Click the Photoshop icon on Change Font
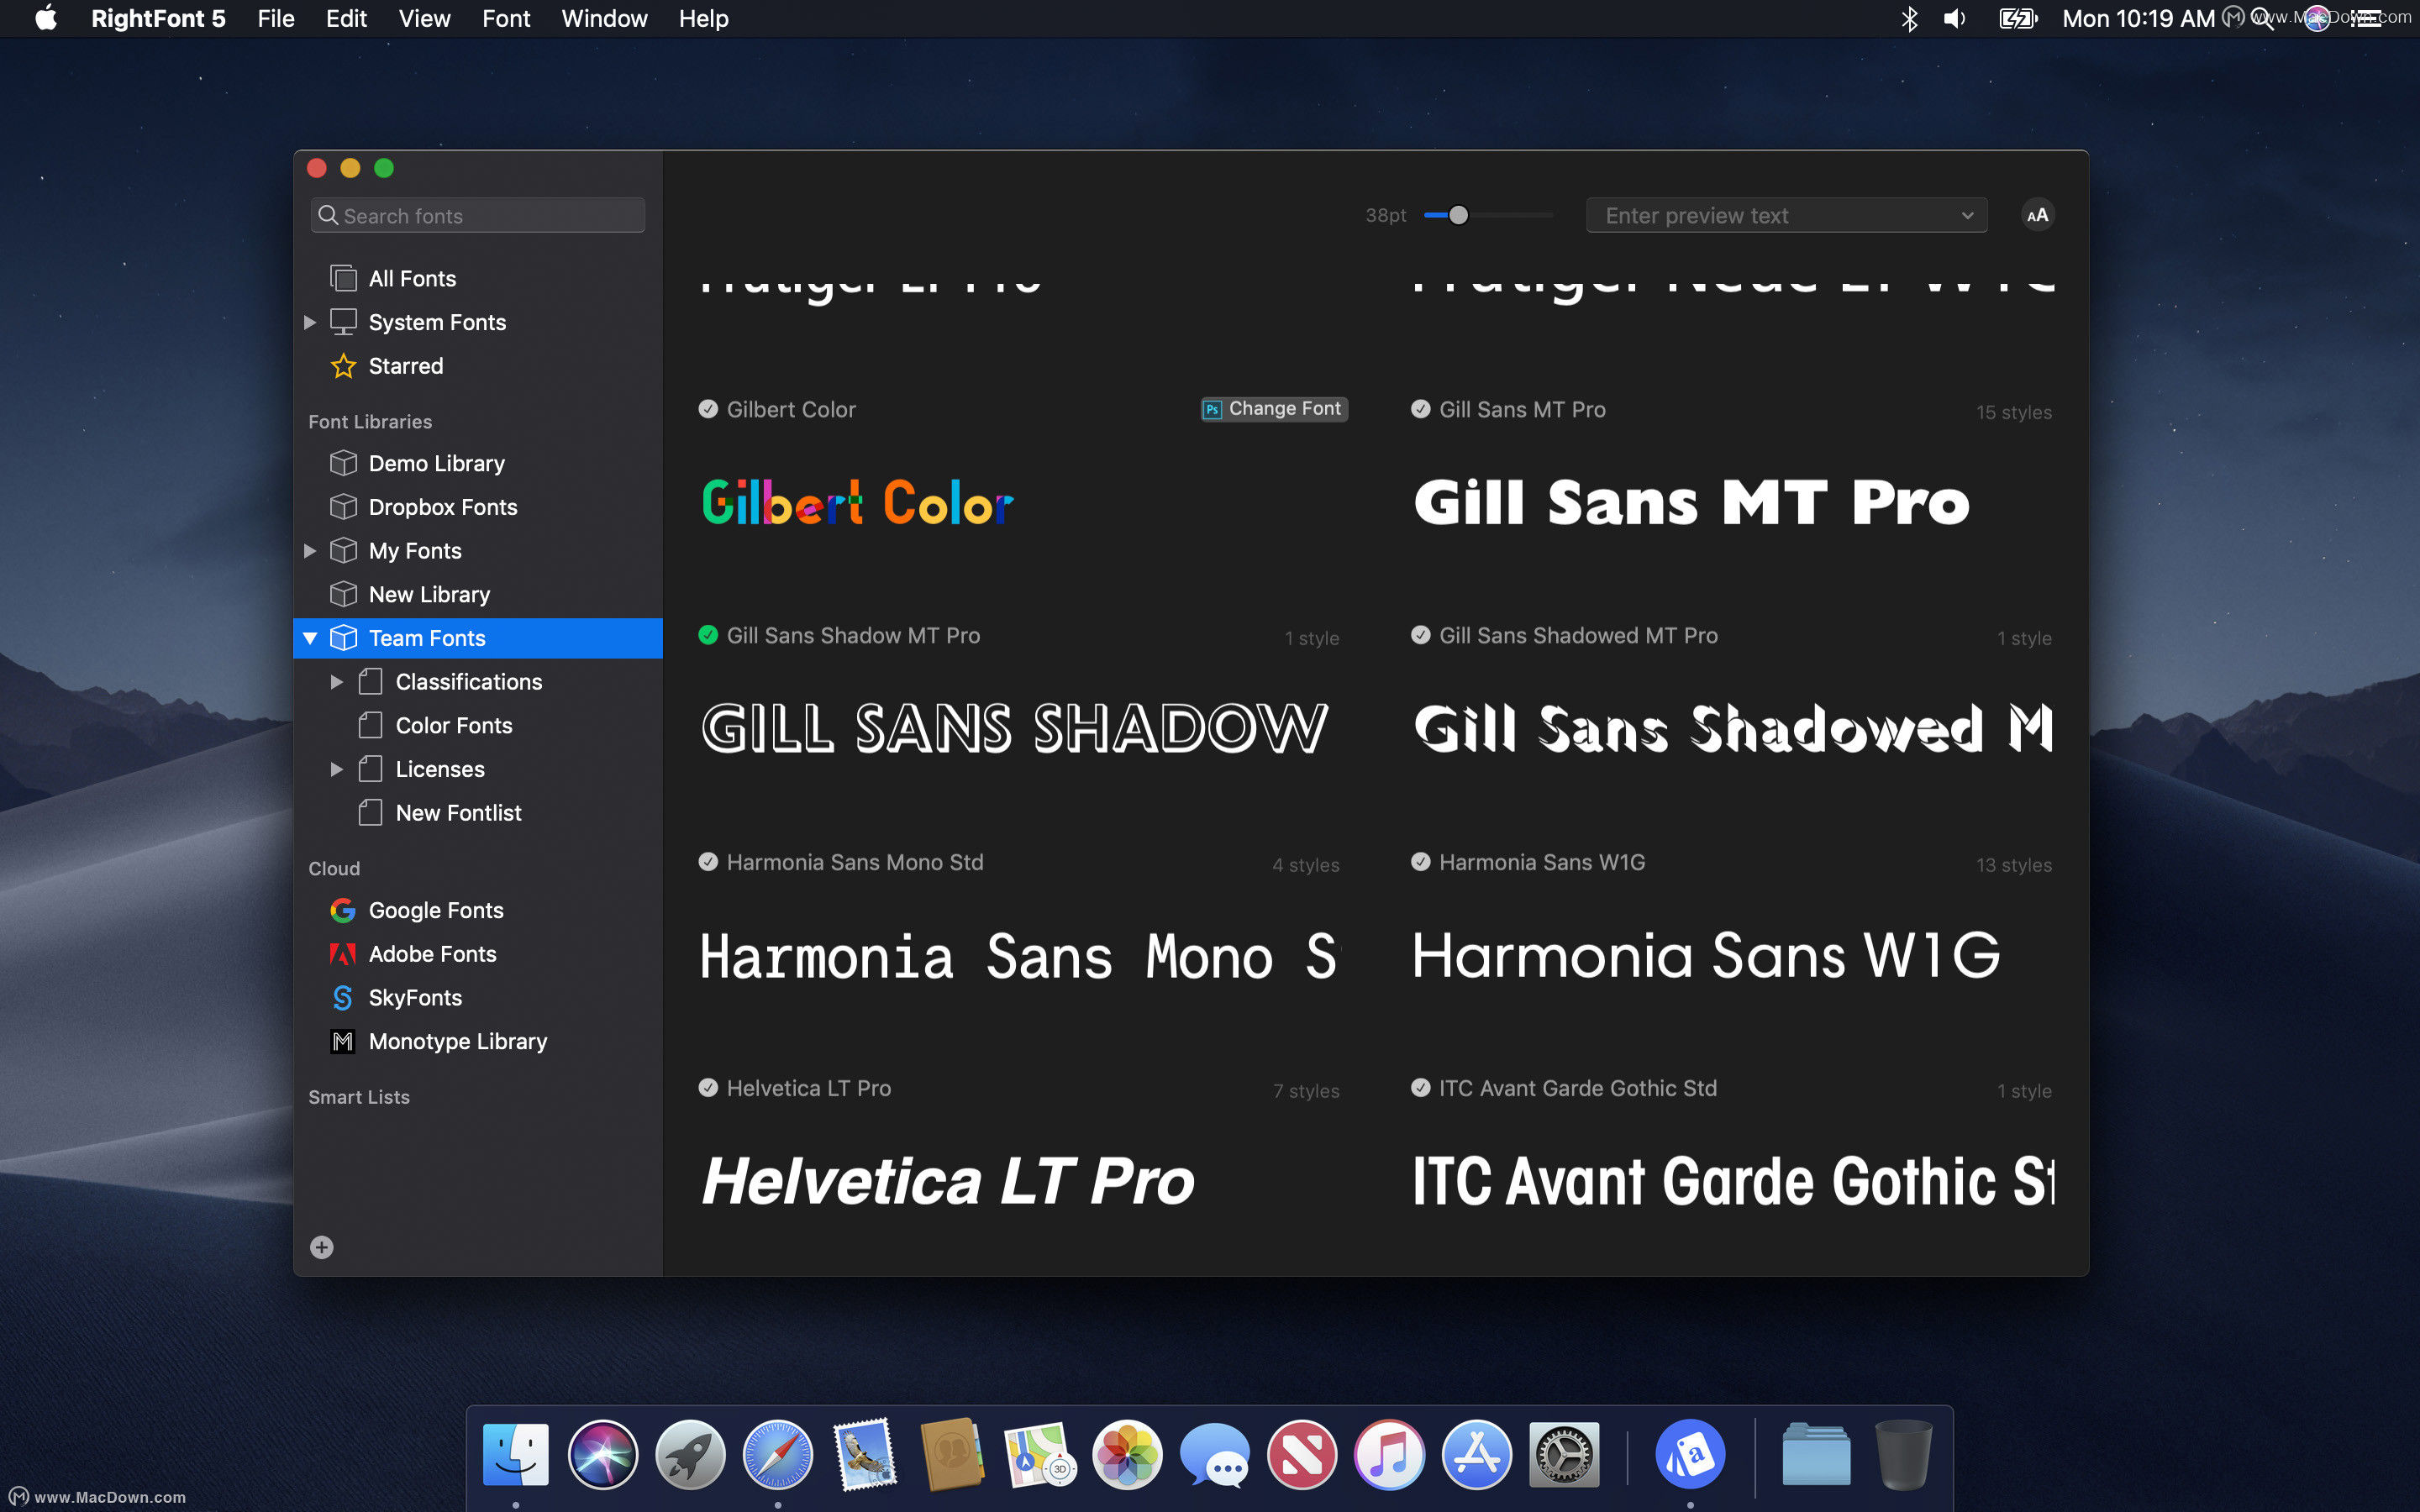The height and width of the screenshot is (1512, 2420). pyautogui.click(x=1212, y=409)
